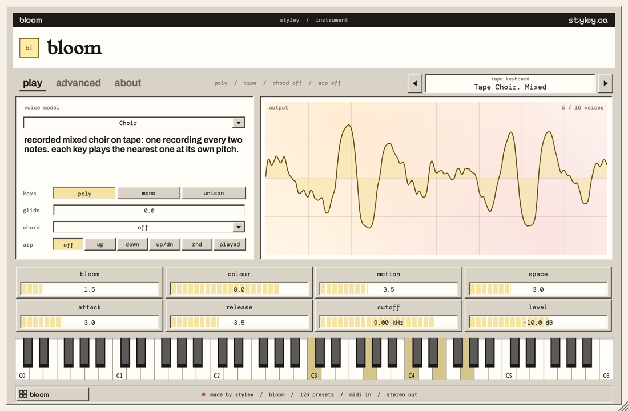Click the yellow 'bl' logo badge
The image size is (628, 411).
tap(29, 48)
